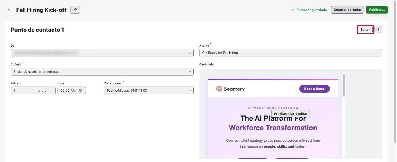Click the Guardar borrador button
This screenshot has width=397, height=162.
[x=347, y=10]
